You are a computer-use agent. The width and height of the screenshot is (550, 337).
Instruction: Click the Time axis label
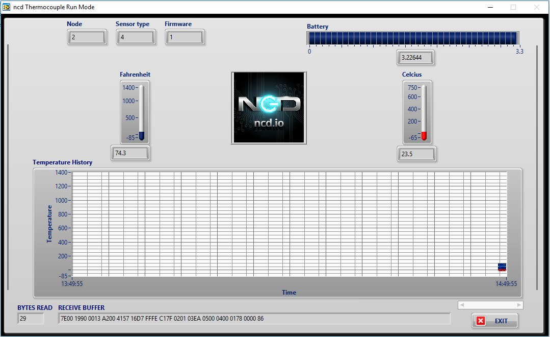pos(289,293)
